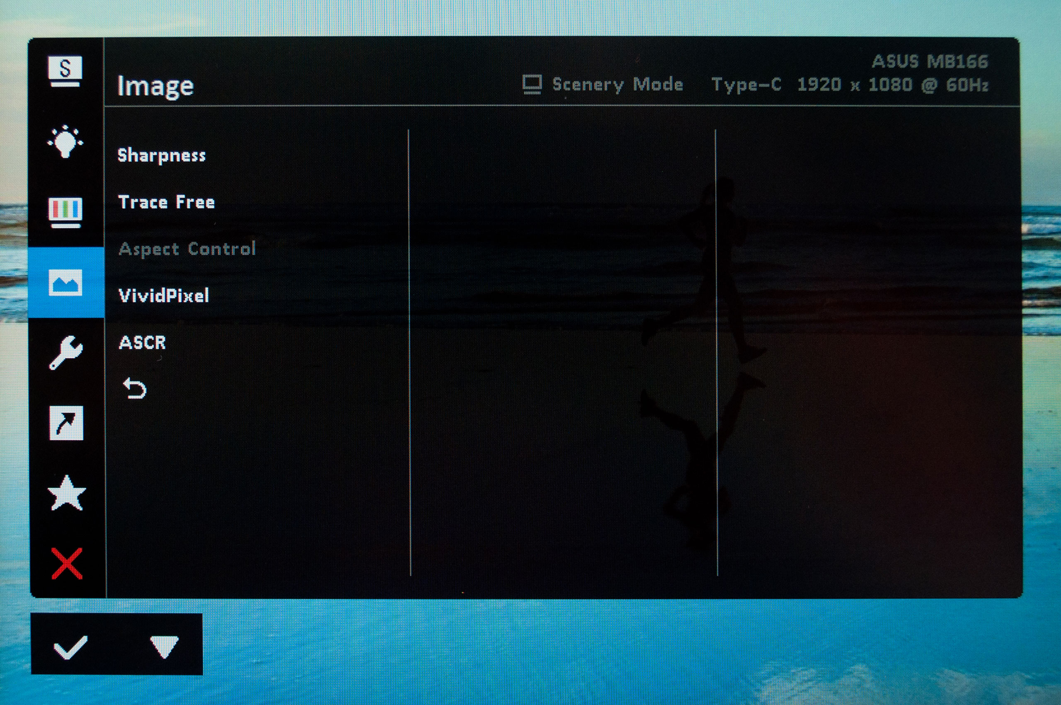Open VividPixel setting
1061x705 pixels.
pyautogui.click(x=164, y=296)
